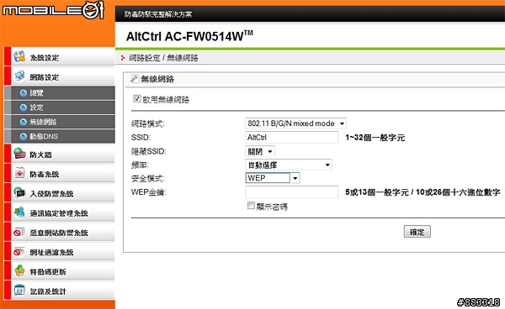Click the 網路模式 label
Image resolution: width=505 pixels, height=309 pixels.
(148, 123)
